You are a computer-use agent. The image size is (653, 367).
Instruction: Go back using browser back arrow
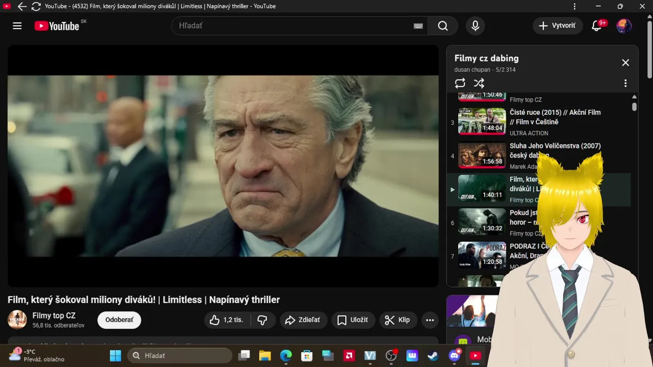pyautogui.click(x=22, y=6)
